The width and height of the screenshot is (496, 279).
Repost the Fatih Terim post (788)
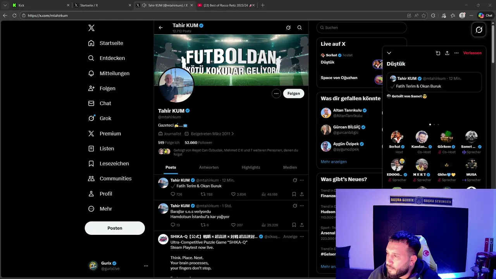(206, 194)
